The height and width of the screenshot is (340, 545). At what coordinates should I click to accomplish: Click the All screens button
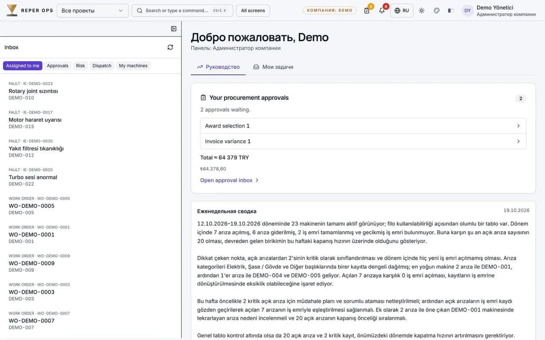tap(253, 11)
